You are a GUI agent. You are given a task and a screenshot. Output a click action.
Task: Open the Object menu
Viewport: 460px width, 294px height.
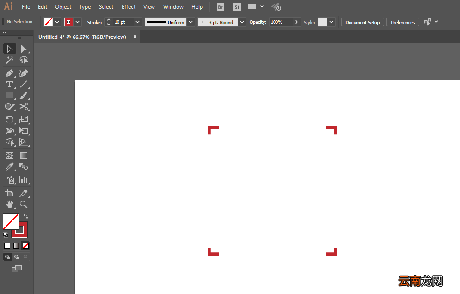click(x=63, y=7)
